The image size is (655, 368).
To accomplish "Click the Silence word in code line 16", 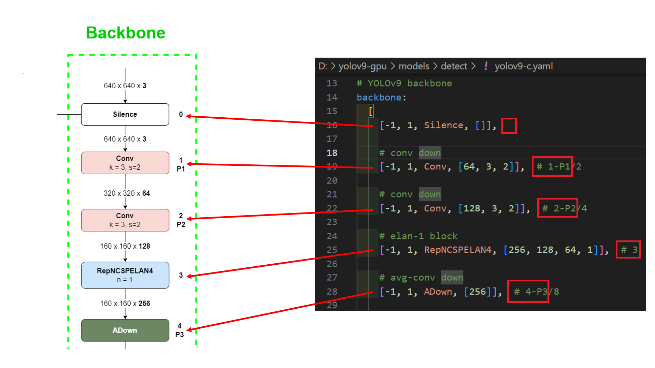I will tap(443, 125).
